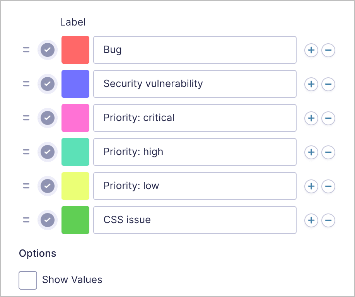Viewport: 355px width, 297px height.
Task: Delete the CSS issue row
Action: click(328, 220)
